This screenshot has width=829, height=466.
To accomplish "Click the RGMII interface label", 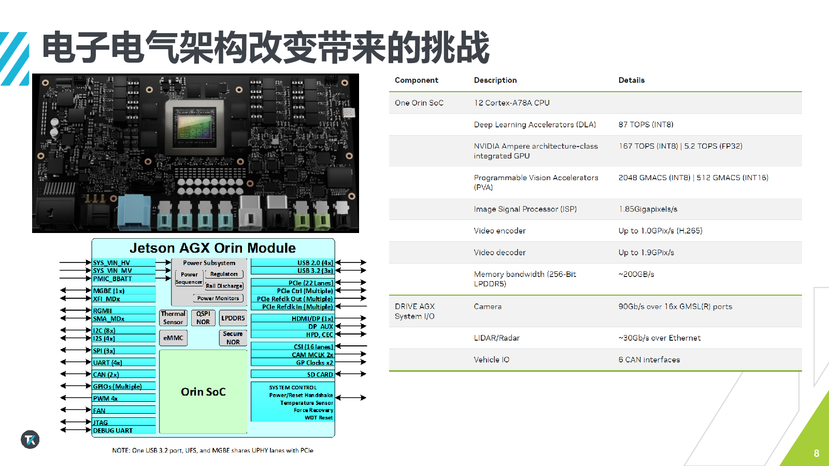I will (103, 311).
